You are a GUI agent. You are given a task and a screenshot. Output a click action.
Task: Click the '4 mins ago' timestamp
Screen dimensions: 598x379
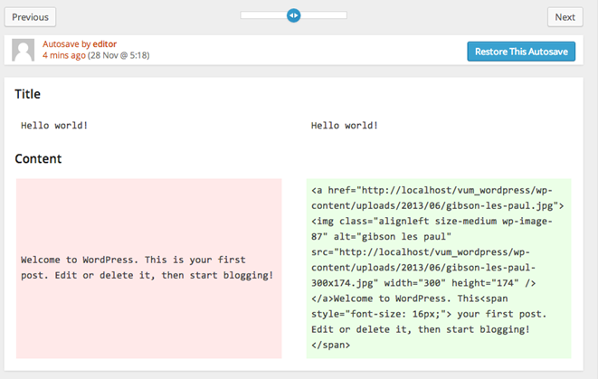63,56
